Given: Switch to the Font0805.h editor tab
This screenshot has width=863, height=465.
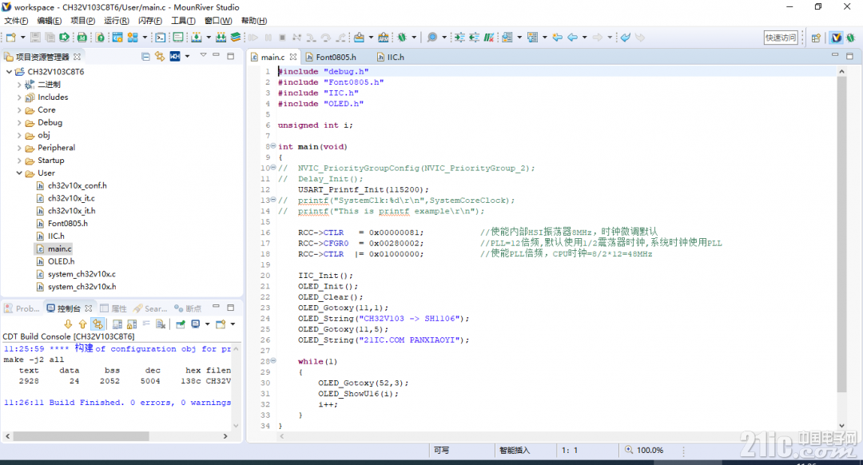Looking at the screenshot, I should tap(331, 57).
